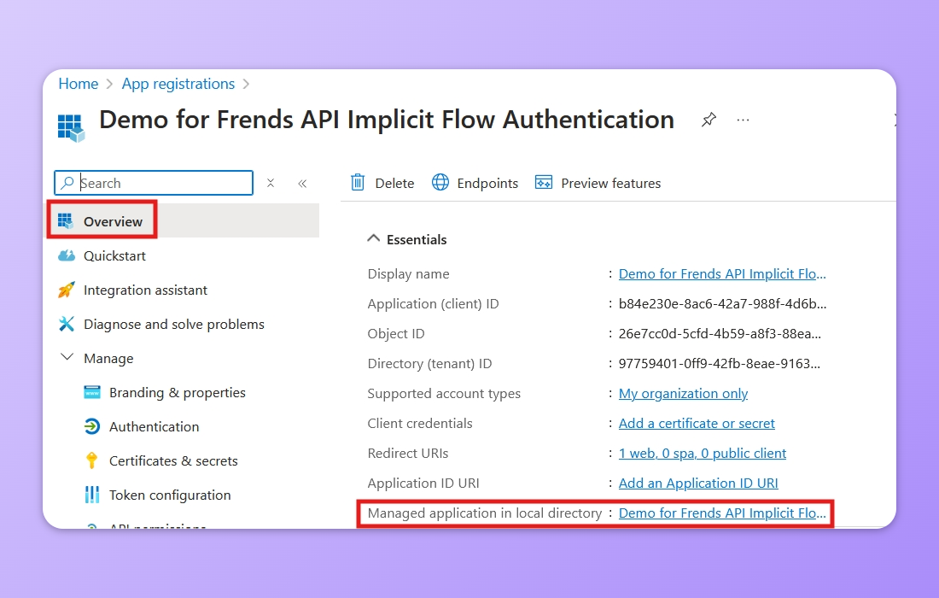Click the Certificates key icon
The height and width of the screenshot is (598, 939).
pyautogui.click(x=91, y=460)
